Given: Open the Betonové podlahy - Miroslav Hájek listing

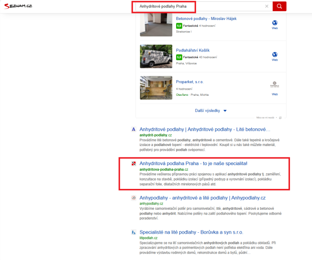Looking at the screenshot, I should tap(206, 19).
